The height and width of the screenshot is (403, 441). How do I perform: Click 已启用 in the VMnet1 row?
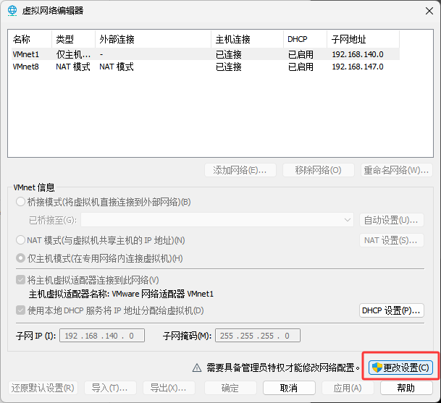(x=301, y=54)
